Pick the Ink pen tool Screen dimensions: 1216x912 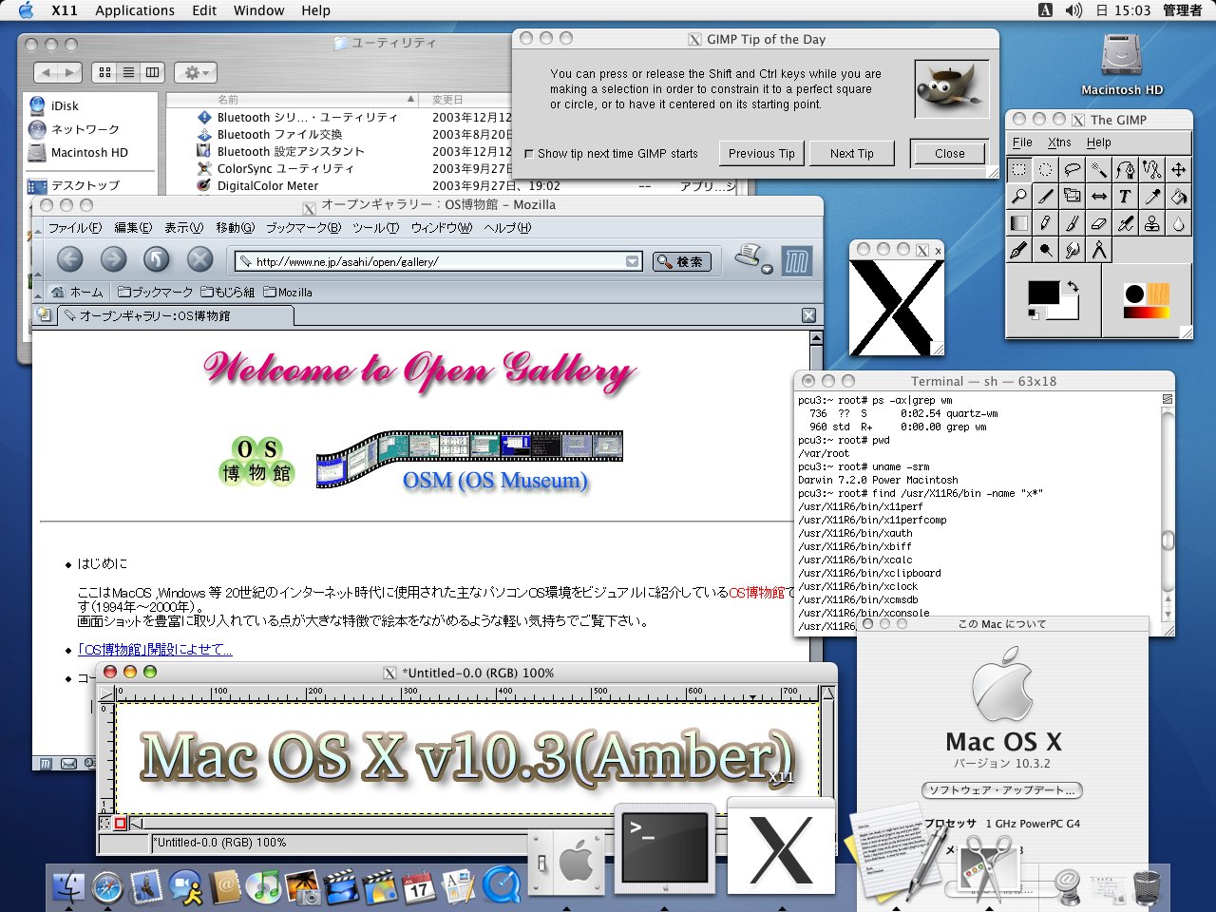1018,250
